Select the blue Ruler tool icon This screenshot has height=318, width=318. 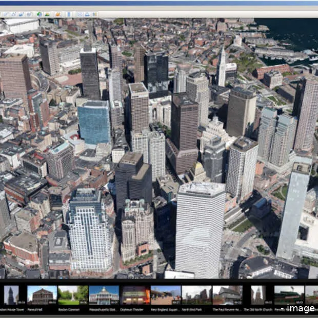(69, 14)
